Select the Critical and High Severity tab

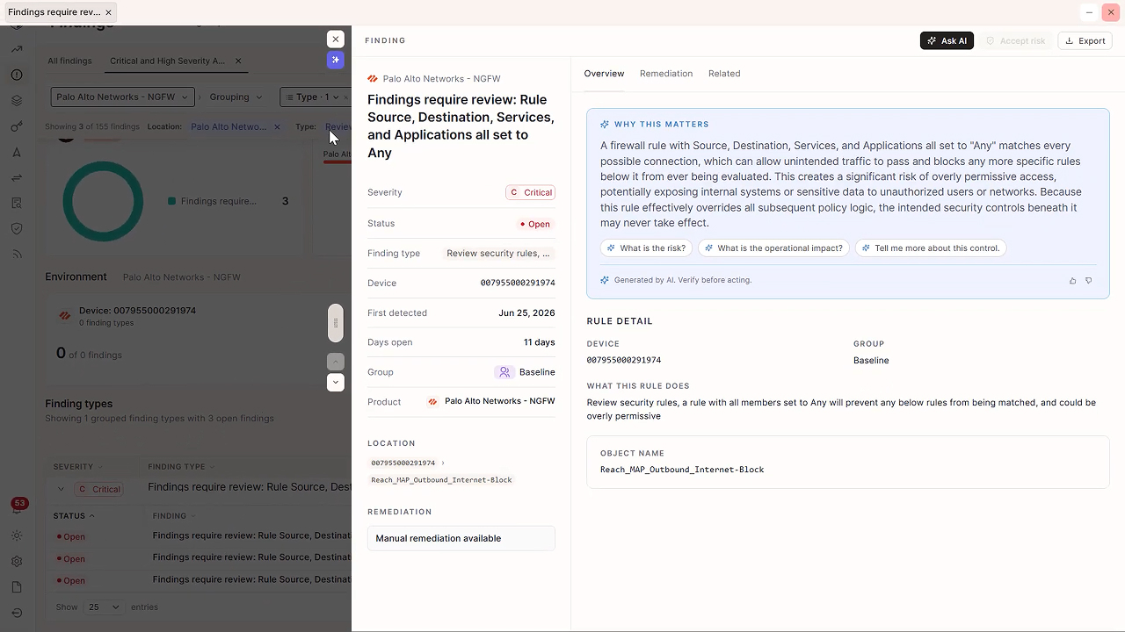pyautogui.click(x=167, y=61)
